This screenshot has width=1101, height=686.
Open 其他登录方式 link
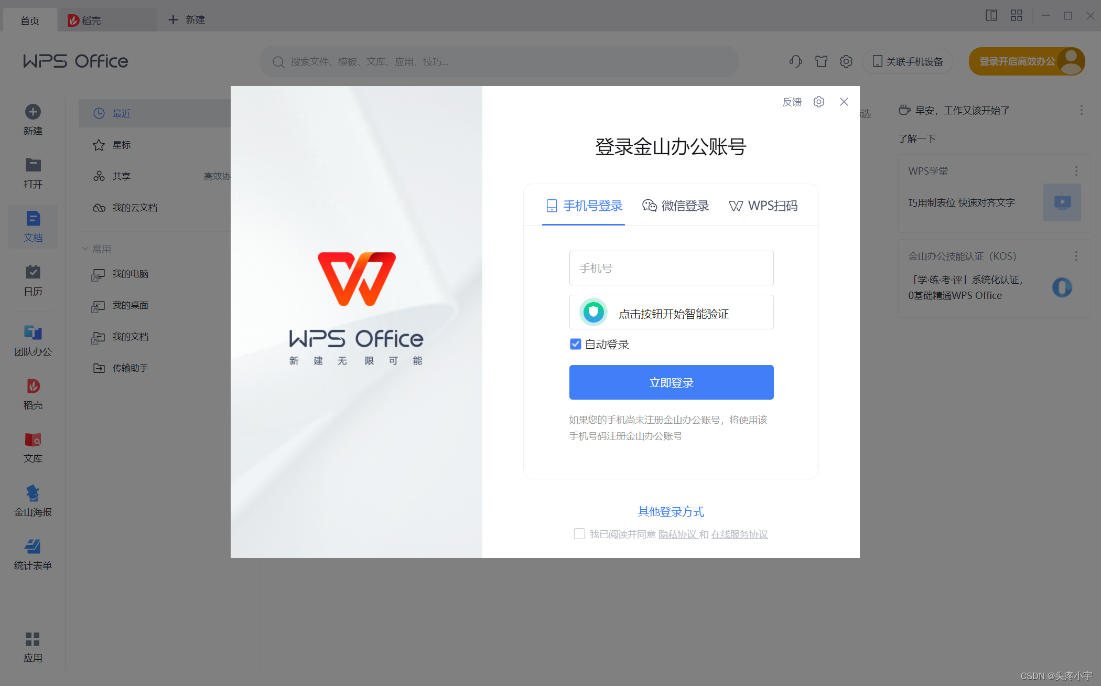pos(671,511)
